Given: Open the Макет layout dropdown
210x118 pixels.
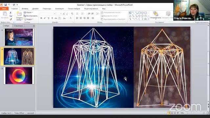Looking at the screenshot, I should (x=28, y=12).
